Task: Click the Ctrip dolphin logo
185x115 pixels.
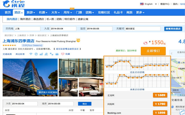Action: (x=6, y=4)
